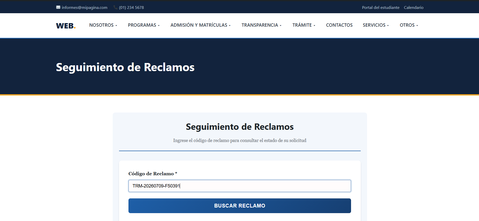Viewport: 479px width, 221px height.
Task: Click the 'Código de Reclamo *' label
Action: (153, 174)
